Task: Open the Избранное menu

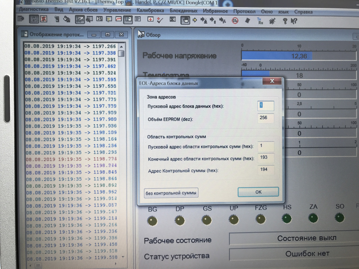Action: click(x=215, y=11)
